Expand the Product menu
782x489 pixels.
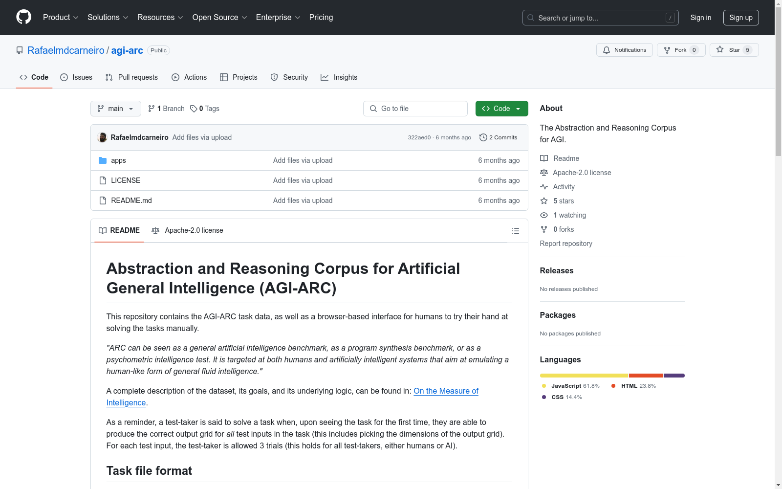pos(61,18)
